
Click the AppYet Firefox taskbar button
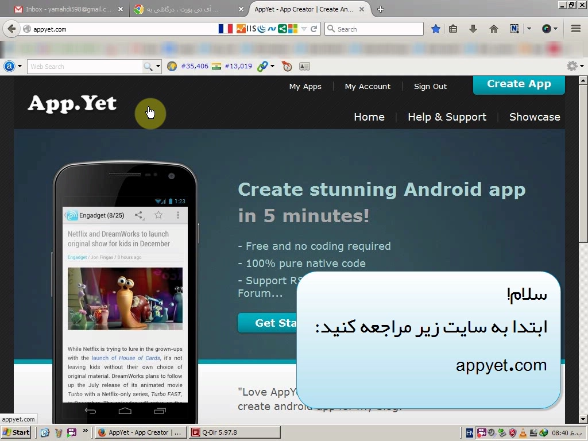pyautogui.click(x=141, y=432)
